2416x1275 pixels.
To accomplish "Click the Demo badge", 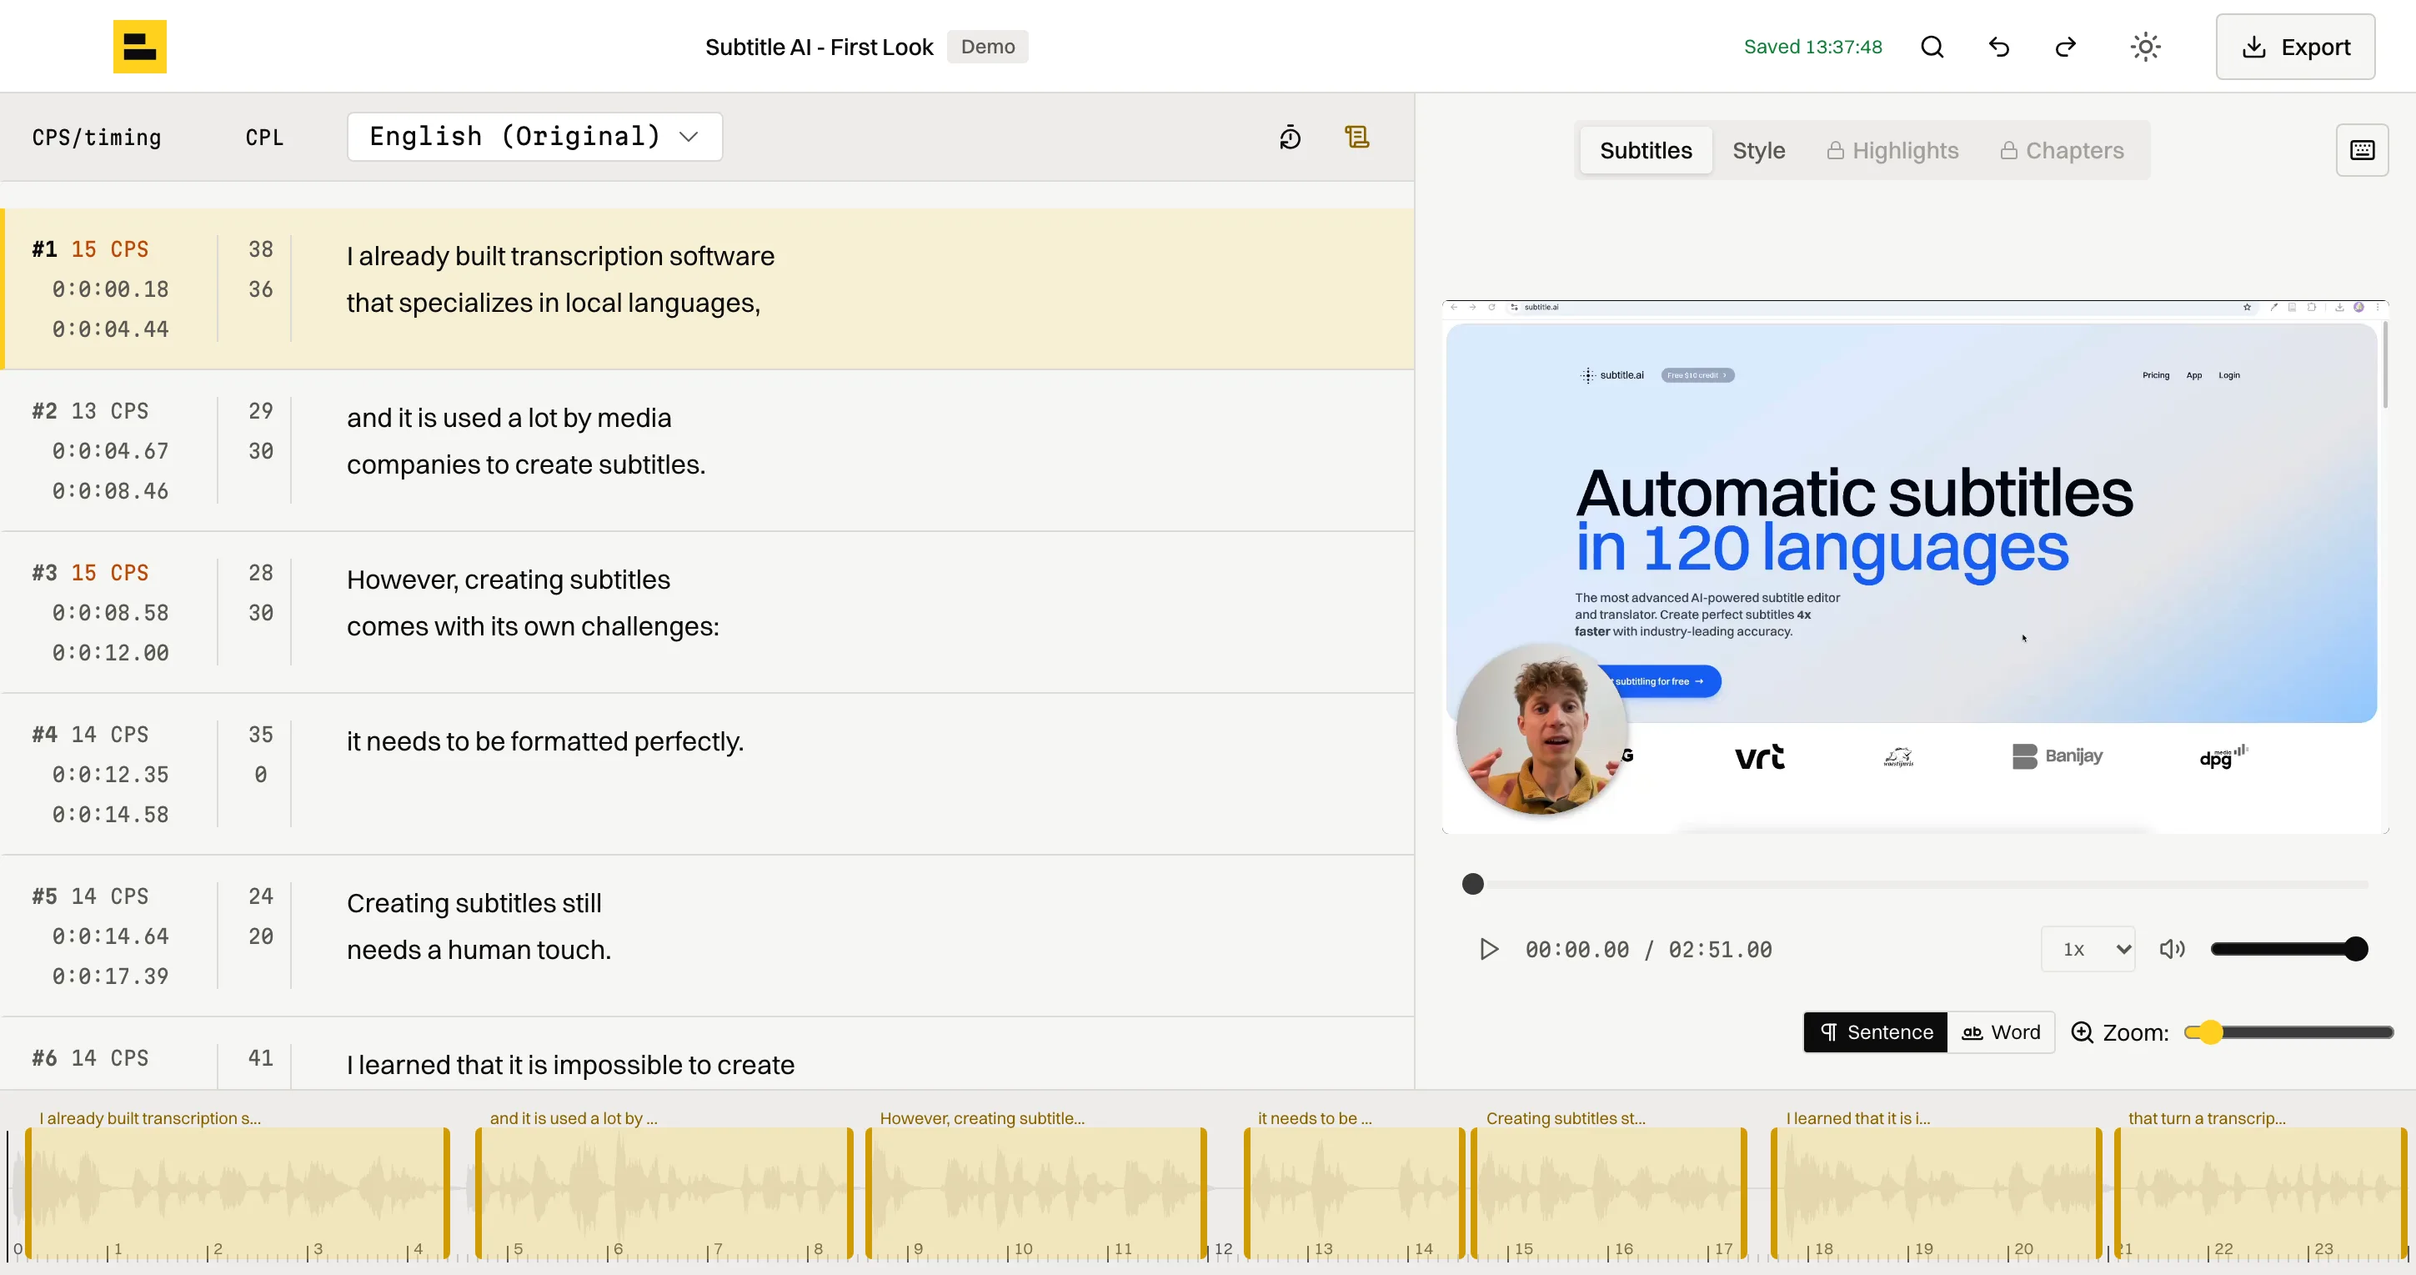I will click(x=988, y=47).
